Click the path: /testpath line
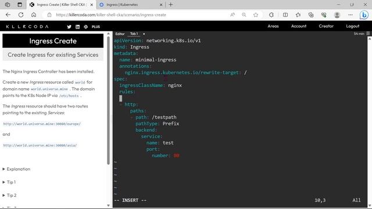This screenshot has height=209, width=372. point(156,117)
